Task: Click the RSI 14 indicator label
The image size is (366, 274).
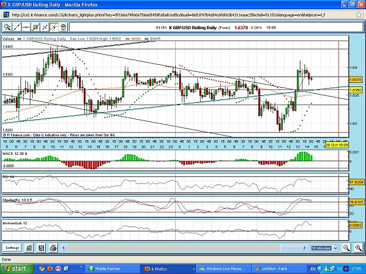Action: (8, 176)
